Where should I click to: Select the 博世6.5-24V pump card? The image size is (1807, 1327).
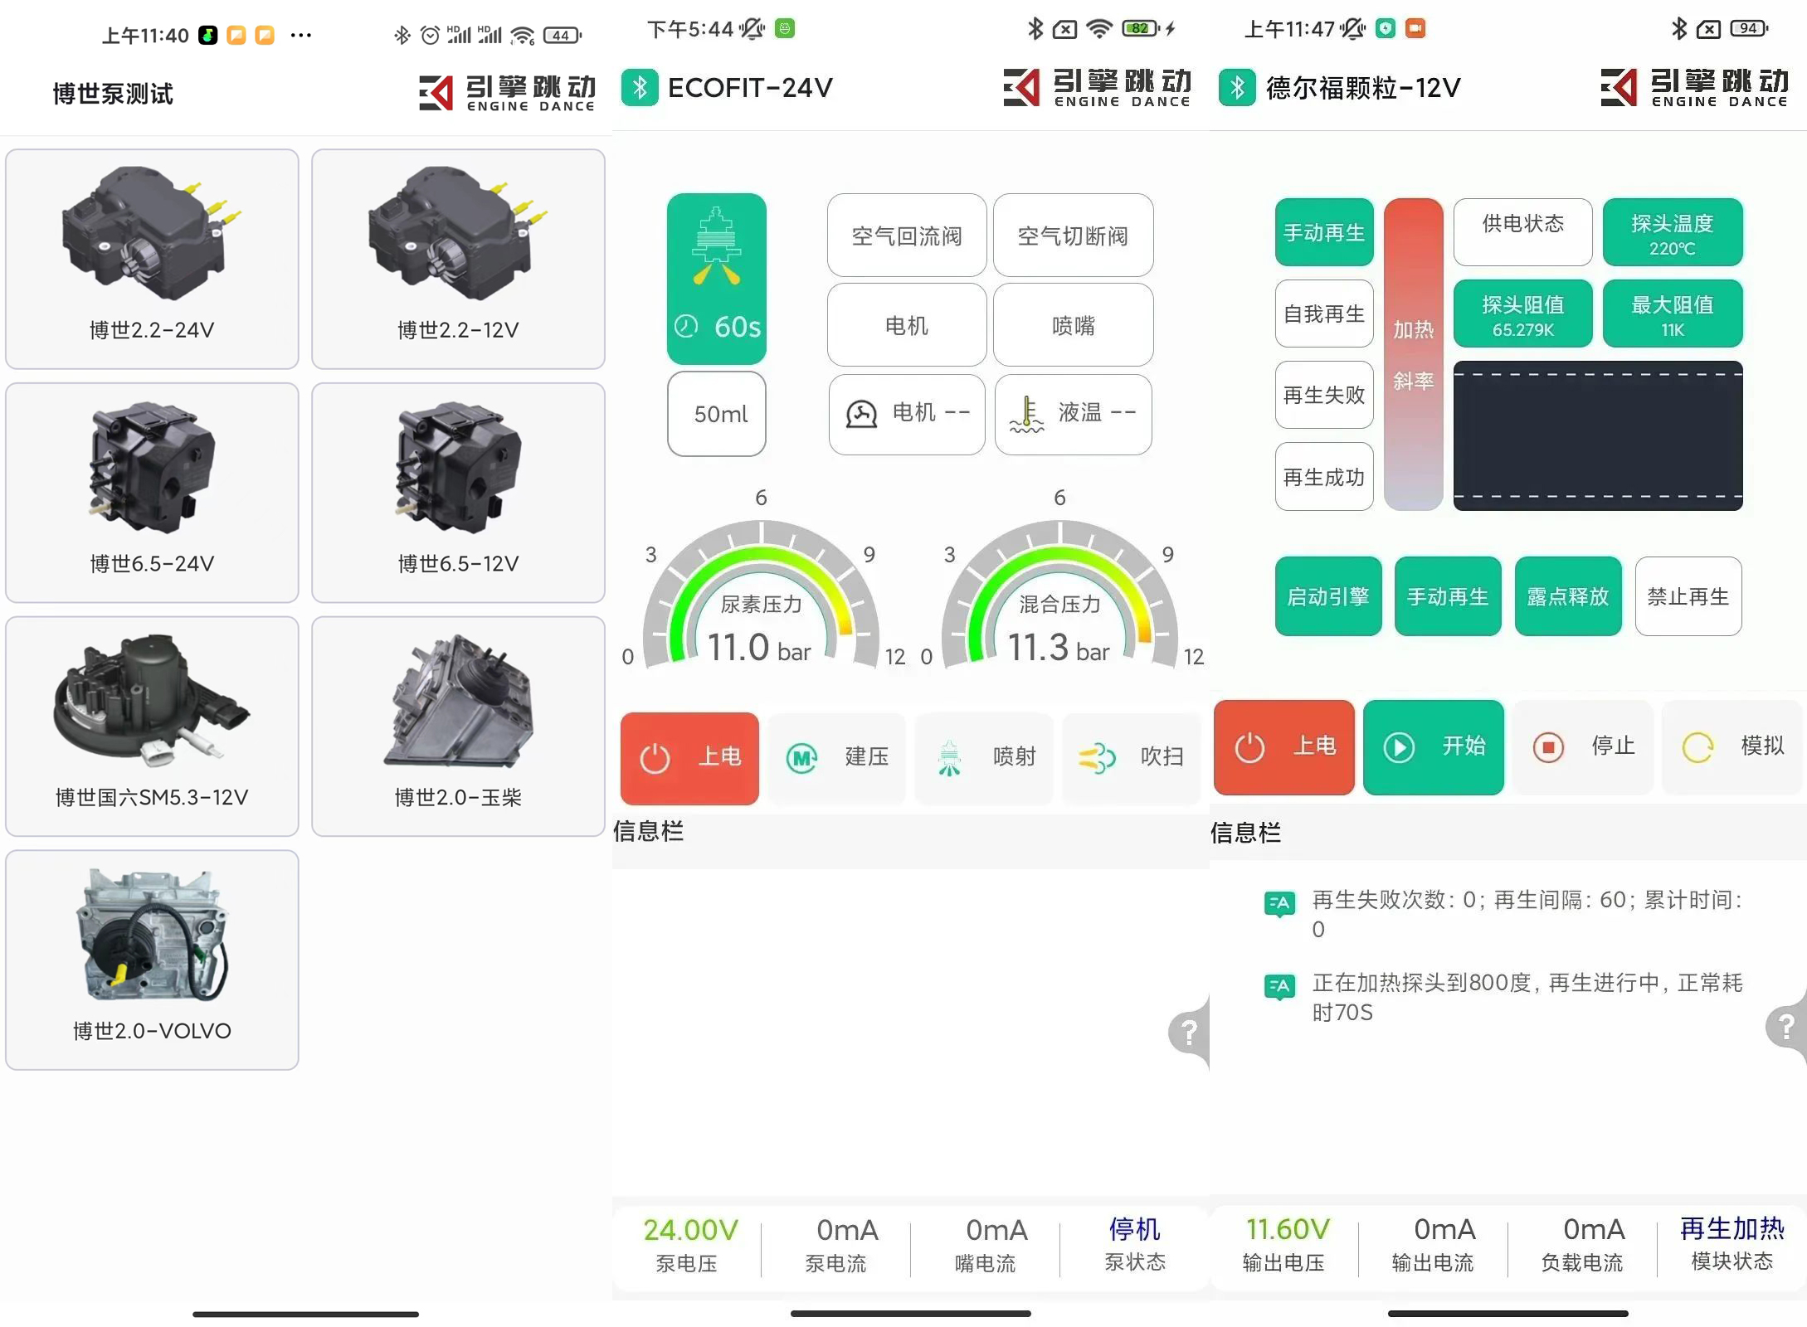(152, 493)
